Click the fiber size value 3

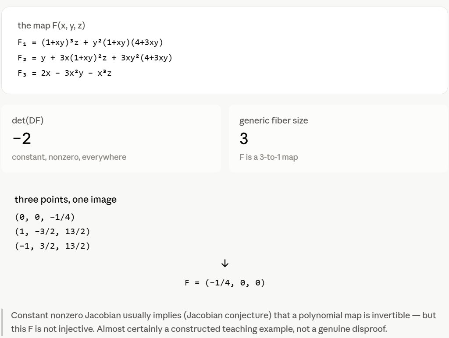point(244,139)
